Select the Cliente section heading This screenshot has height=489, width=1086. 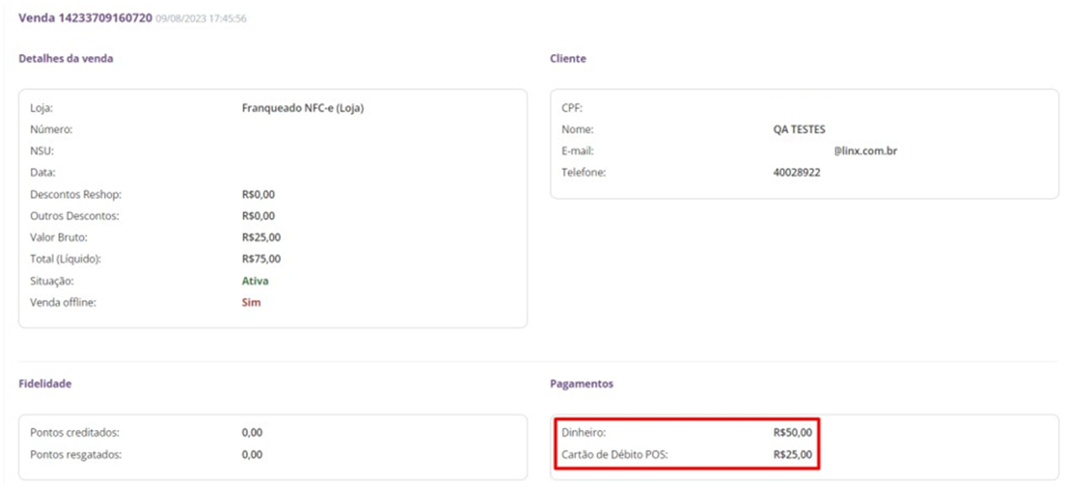click(568, 59)
